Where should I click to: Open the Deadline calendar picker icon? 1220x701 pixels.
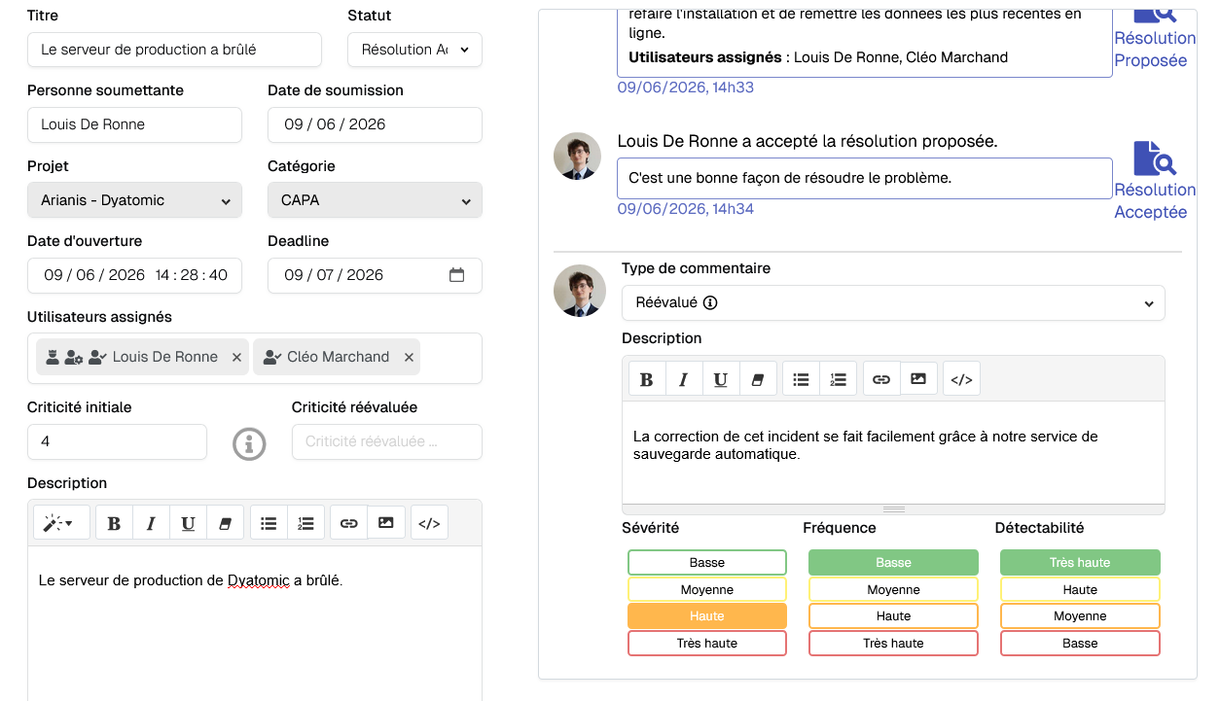point(456,275)
